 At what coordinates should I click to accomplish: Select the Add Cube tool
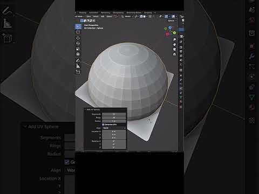(x=78, y=72)
